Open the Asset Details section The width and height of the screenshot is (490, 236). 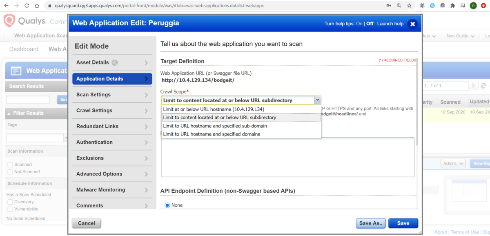[112, 62]
